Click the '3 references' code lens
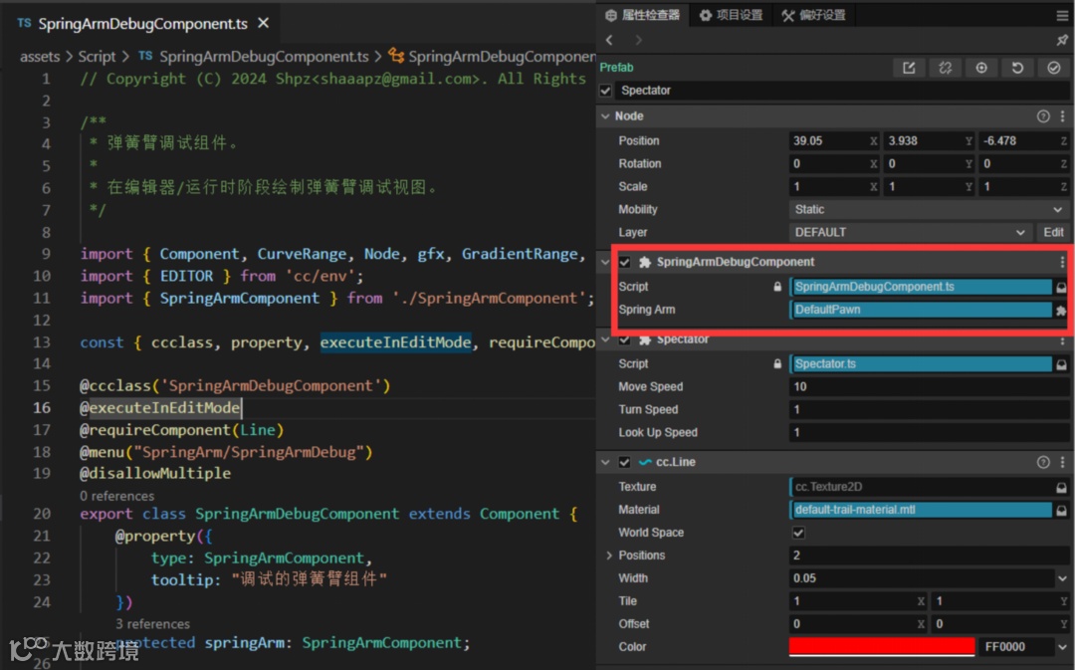1075x670 pixels. click(152, 624)
